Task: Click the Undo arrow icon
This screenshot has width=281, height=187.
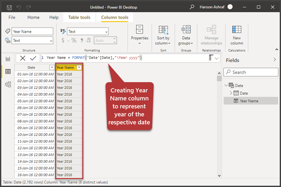Action: [x=19, y=7]
